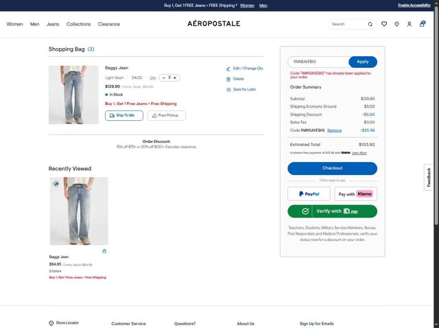This screenshot has width=439, height=328.
Task: Open the wishlist heart icon
Action: pos(384,24)
